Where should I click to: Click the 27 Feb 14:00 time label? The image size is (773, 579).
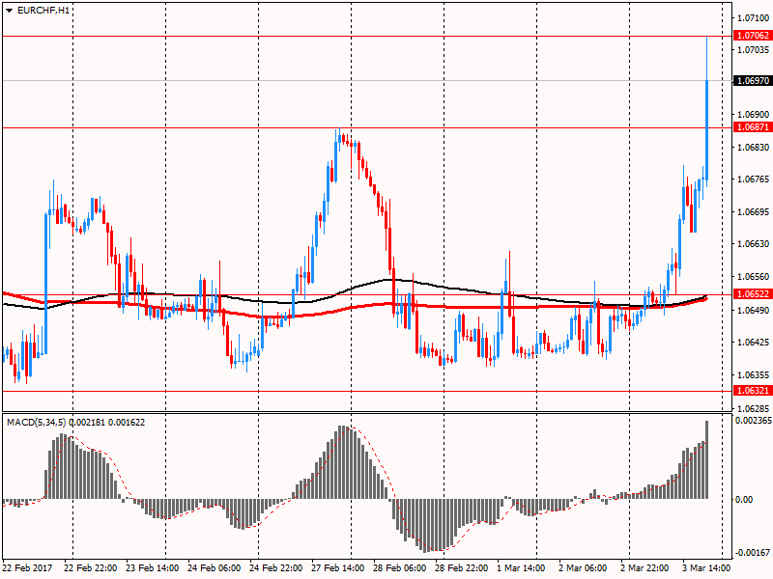(336, 569)
